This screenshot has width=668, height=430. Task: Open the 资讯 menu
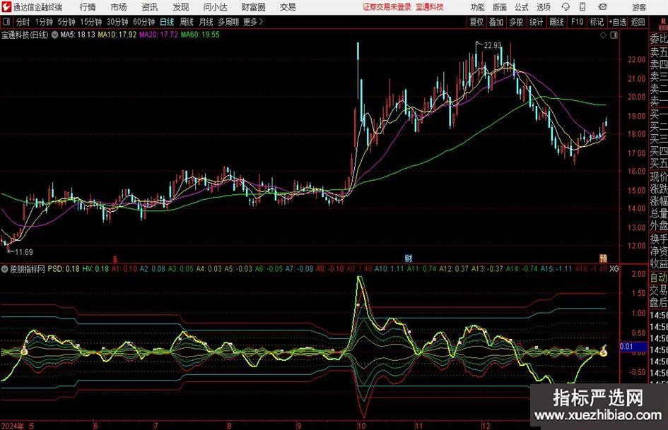(x=150, y=7)
